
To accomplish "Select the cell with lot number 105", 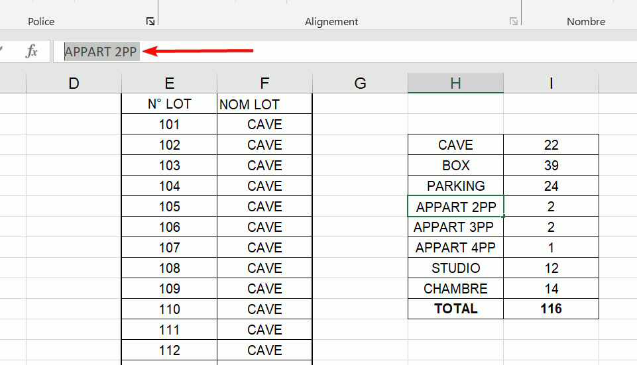I will (x=170, y=207).
